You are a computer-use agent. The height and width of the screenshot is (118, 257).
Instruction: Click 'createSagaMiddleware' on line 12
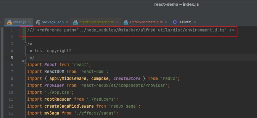(x=69, y=106)
